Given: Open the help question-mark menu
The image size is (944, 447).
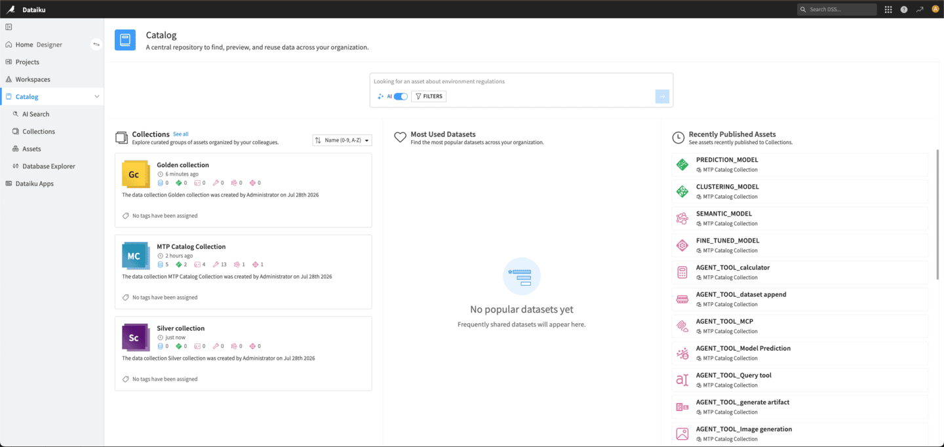Looking at the screenshot, I should tap(904, 9).
